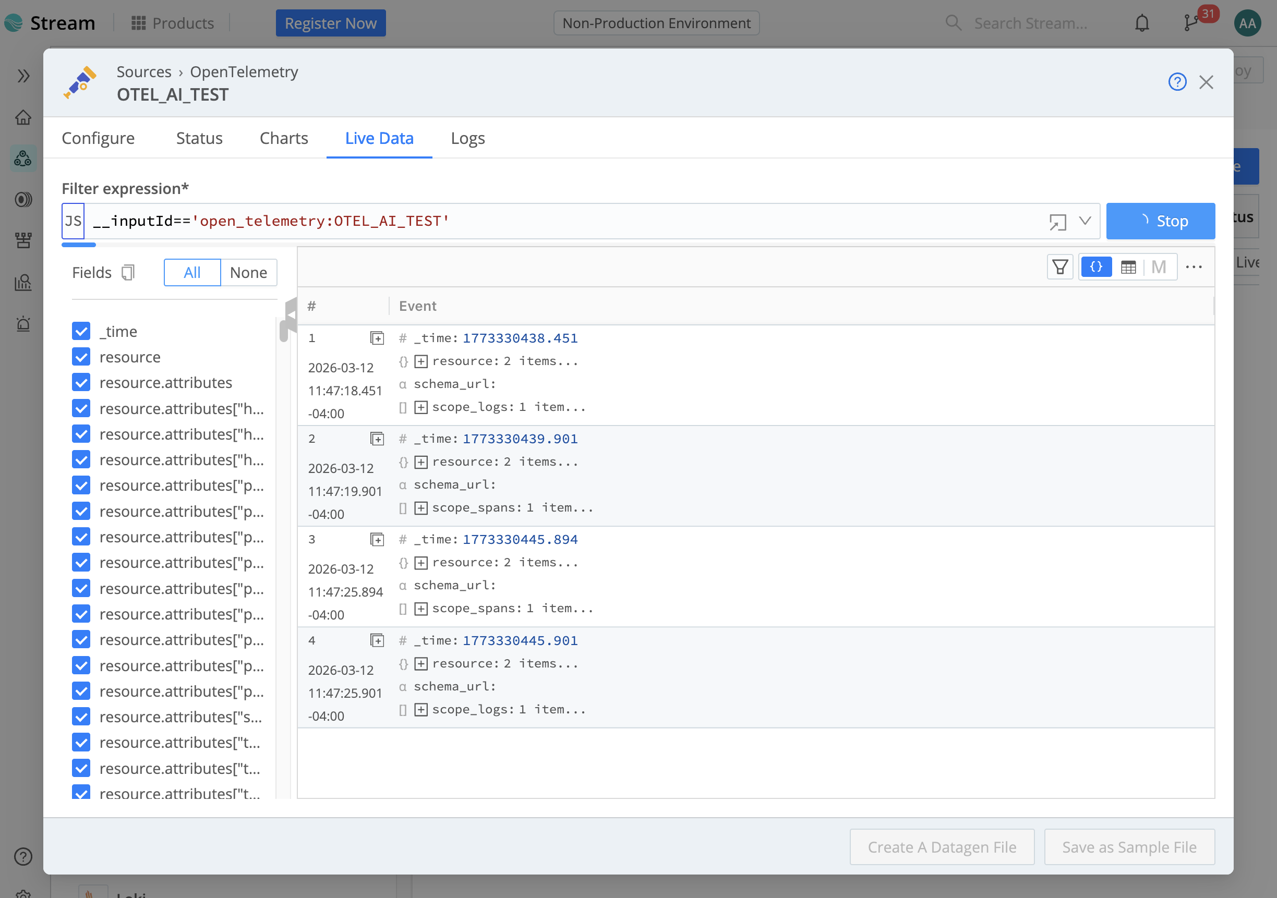The image size is (1277, 898).
Task: Switch to table view icon
Action: 1128,268
